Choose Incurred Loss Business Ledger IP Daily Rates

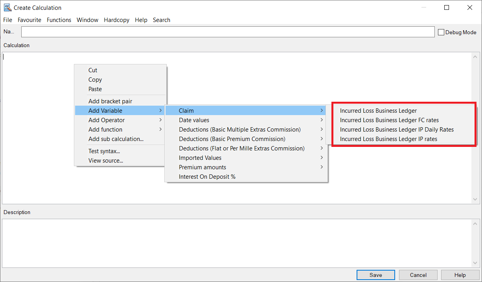coord(397,130)
